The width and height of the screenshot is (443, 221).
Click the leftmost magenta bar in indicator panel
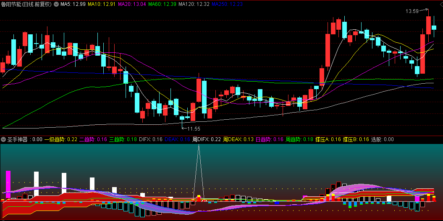(8, 185)
